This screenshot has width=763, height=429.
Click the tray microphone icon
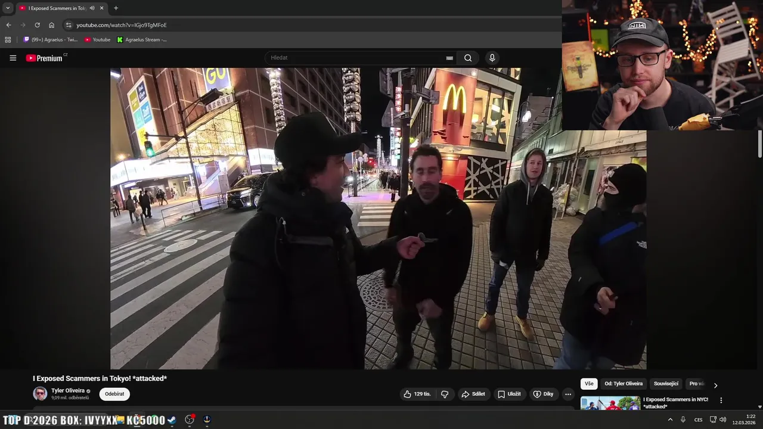683,419
